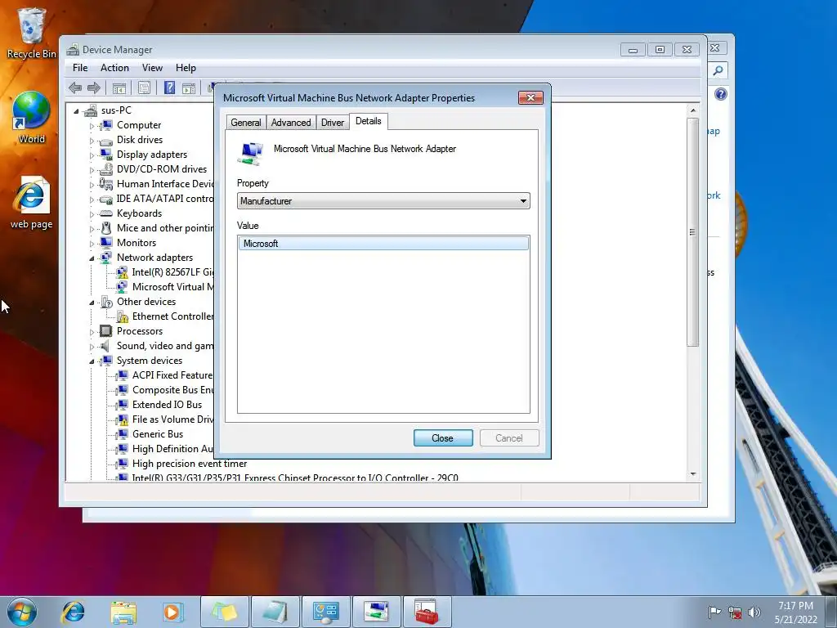Image resolution: width=837 pixels, height=628 pixels.
Task: Click the help icon in the background window
Action: pos(721,95)
